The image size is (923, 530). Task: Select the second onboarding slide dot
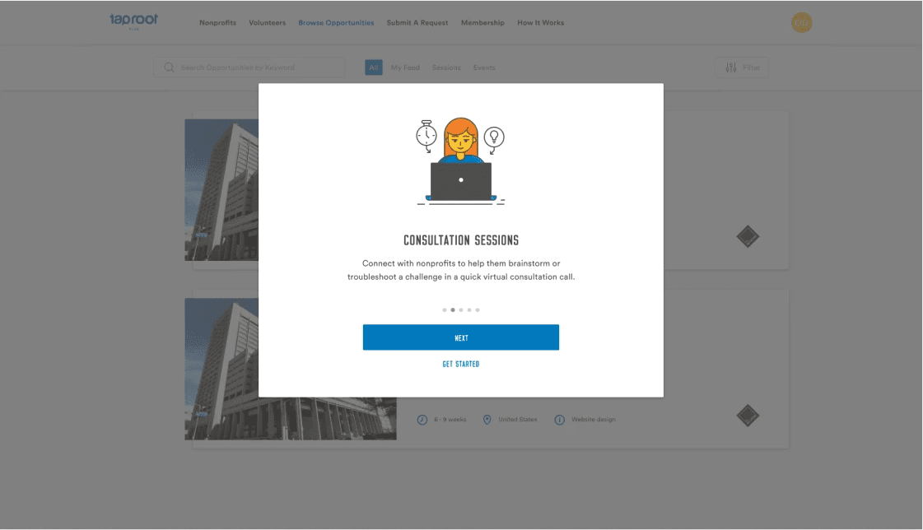[453, 310]
